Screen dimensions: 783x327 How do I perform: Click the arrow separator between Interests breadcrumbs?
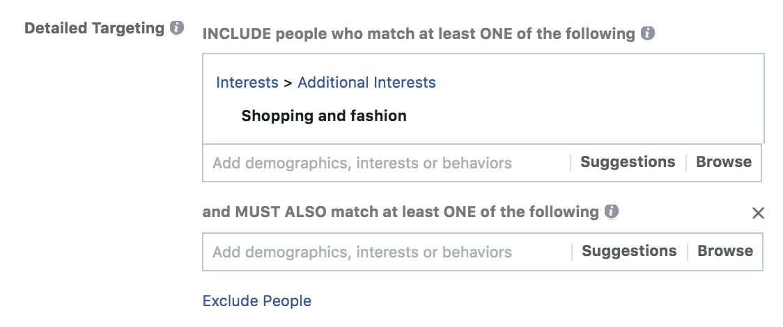(x=288, y=82)
